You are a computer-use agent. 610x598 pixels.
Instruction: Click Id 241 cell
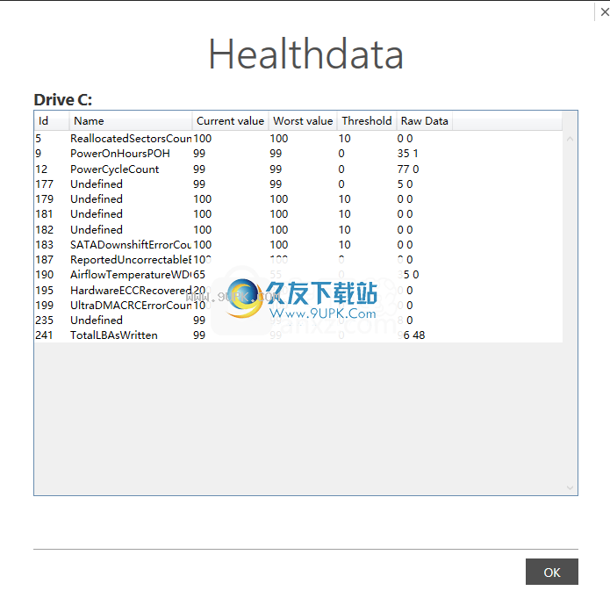tap(44, 335)
